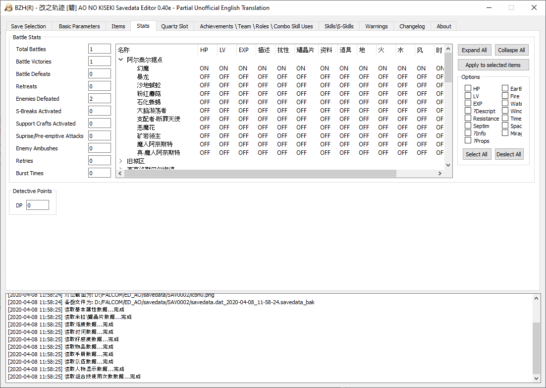Click the Battle Victories input field
The image size is (546, 388).
100,62
